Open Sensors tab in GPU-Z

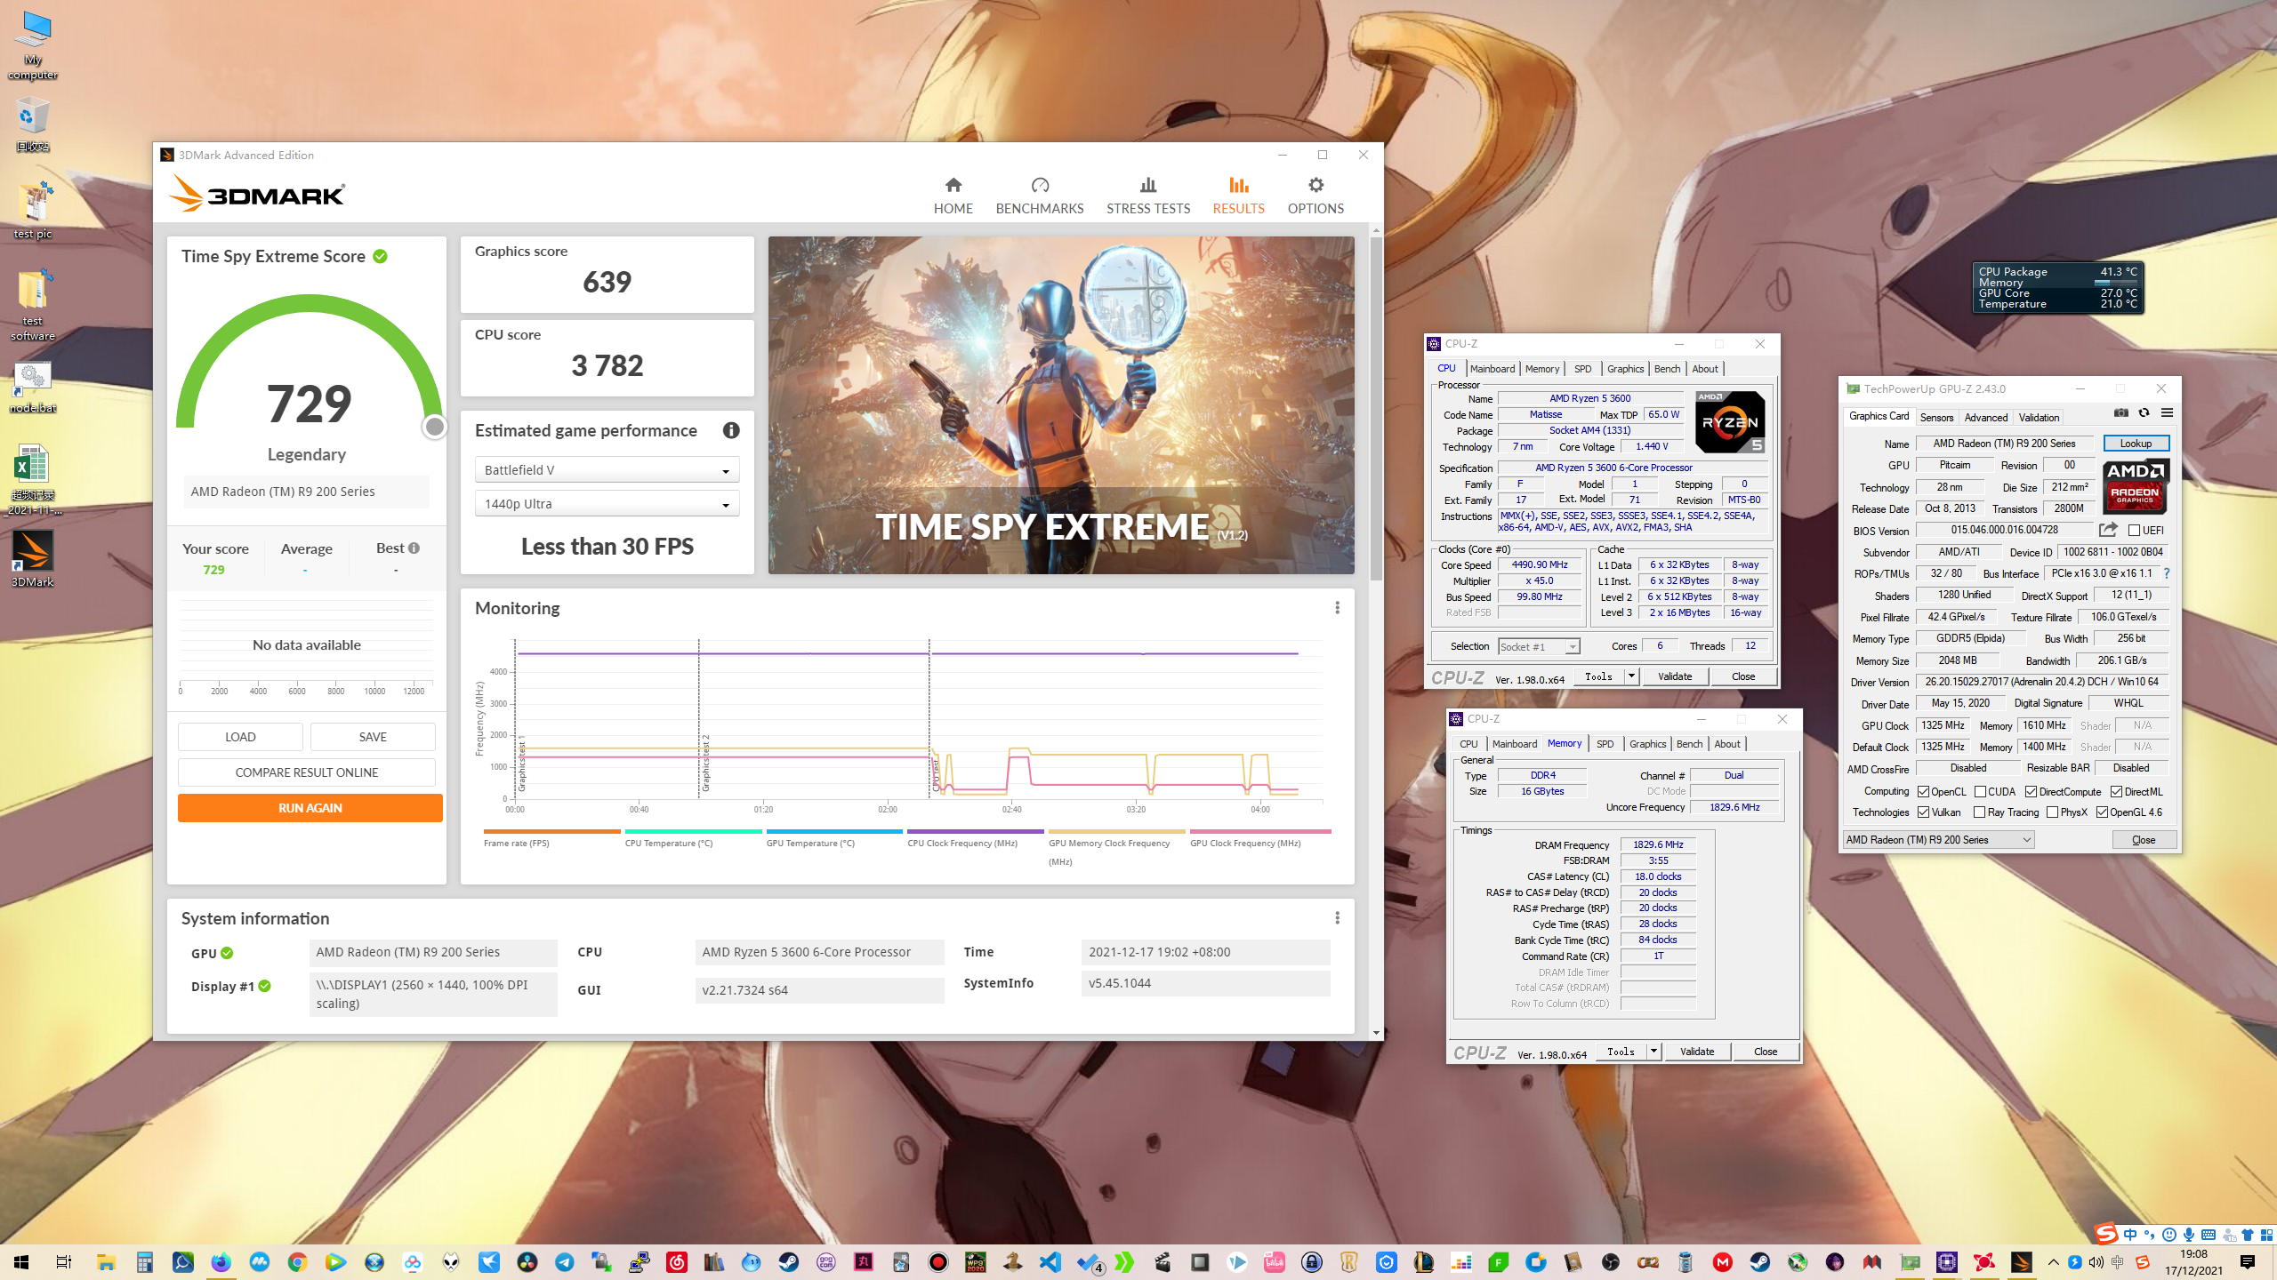pyautogui.click(x=1936, y=417)
